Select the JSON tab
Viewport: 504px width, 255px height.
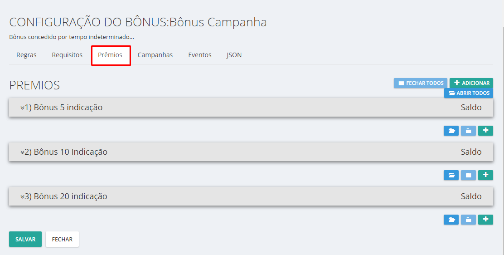[x=234, y=55]
